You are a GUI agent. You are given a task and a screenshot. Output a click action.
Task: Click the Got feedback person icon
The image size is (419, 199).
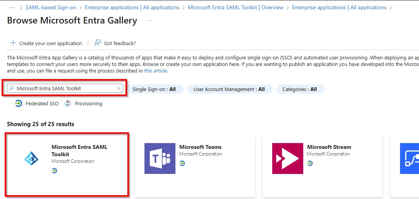tap(98, 43)
